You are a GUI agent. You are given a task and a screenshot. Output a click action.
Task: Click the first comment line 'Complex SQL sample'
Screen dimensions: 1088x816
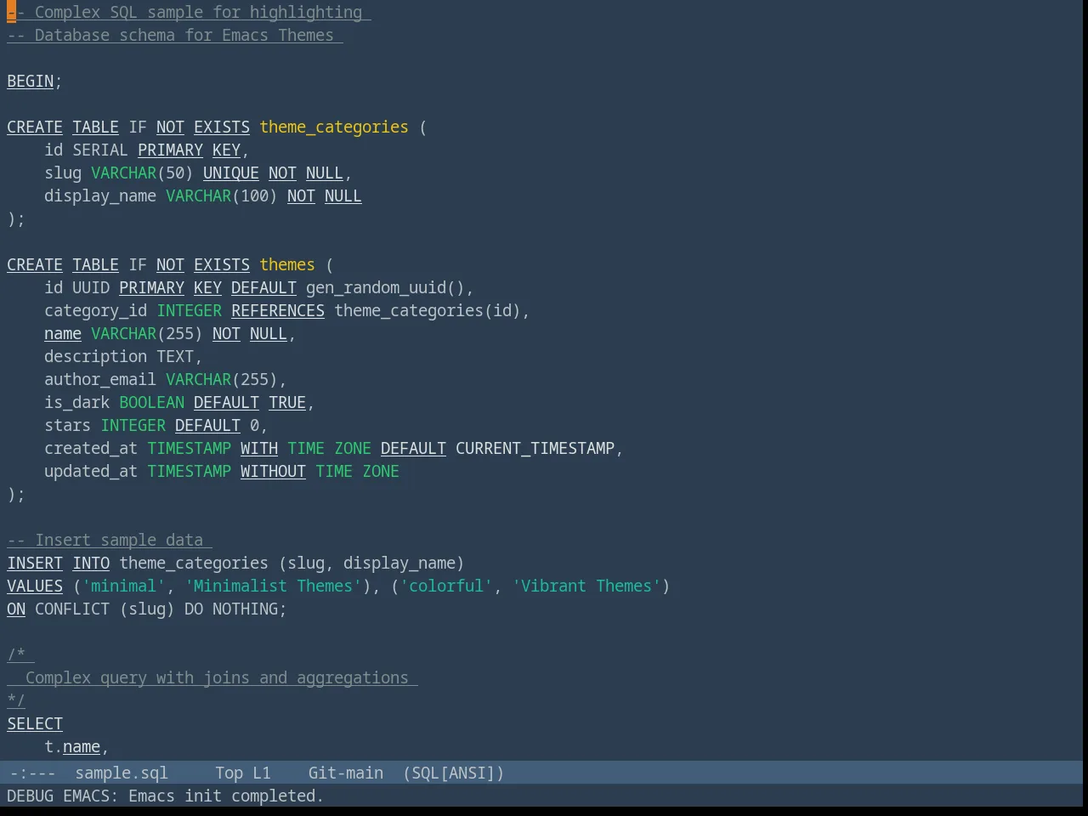[189, 13]
